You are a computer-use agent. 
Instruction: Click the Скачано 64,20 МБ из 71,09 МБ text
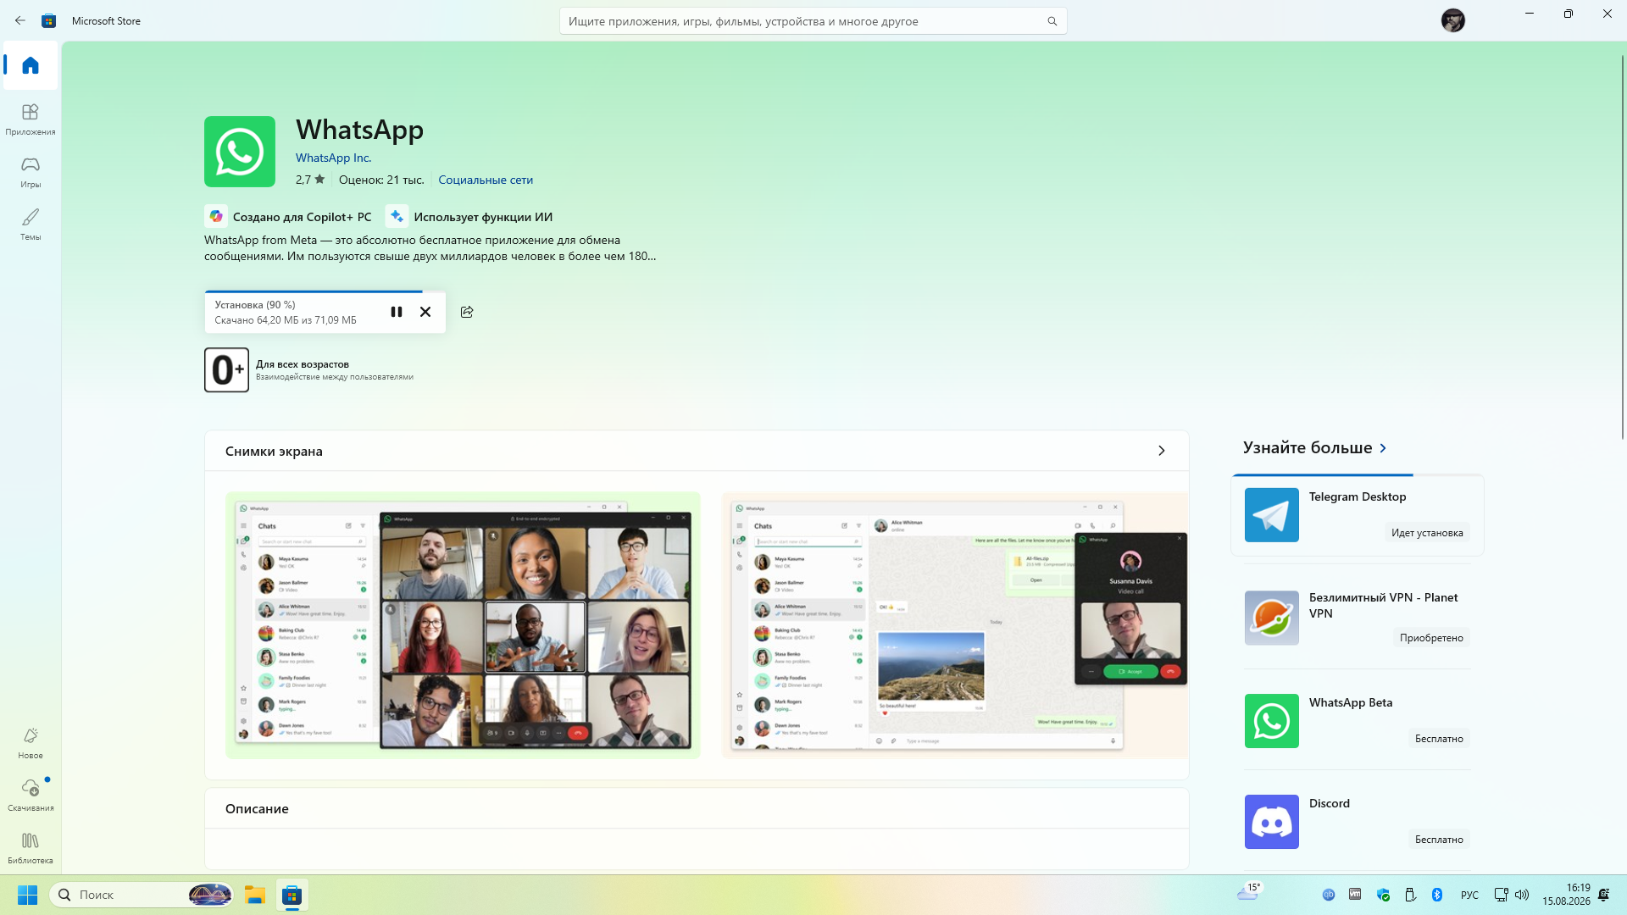[286, 320]
